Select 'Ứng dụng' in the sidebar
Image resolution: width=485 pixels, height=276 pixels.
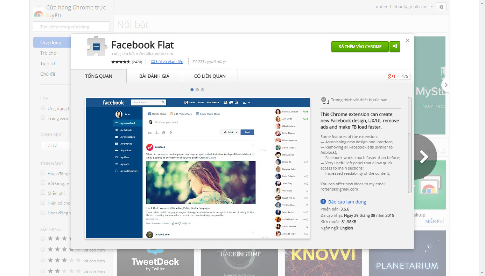pos(52,42)
